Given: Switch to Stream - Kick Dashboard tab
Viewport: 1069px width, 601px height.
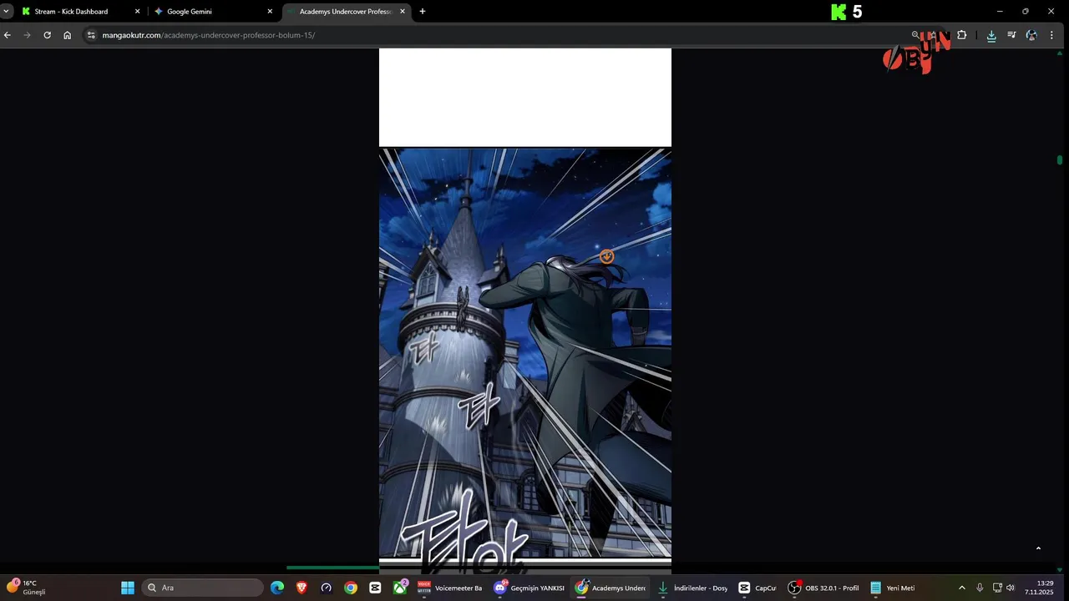Looking at the screenshot, I should 79,12.
